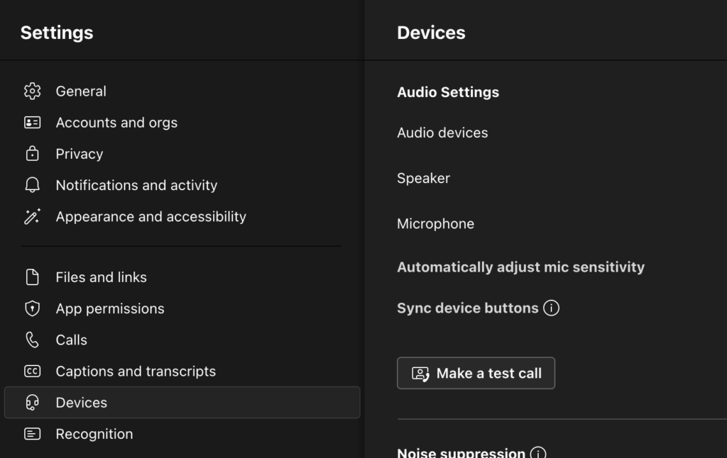Click the Accounts and orgs badge icon
This screenshot has height=458, width=727.
point(32,122)
